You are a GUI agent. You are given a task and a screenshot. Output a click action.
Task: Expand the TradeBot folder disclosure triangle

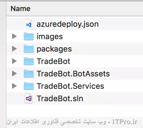click(x=14, y=61)
